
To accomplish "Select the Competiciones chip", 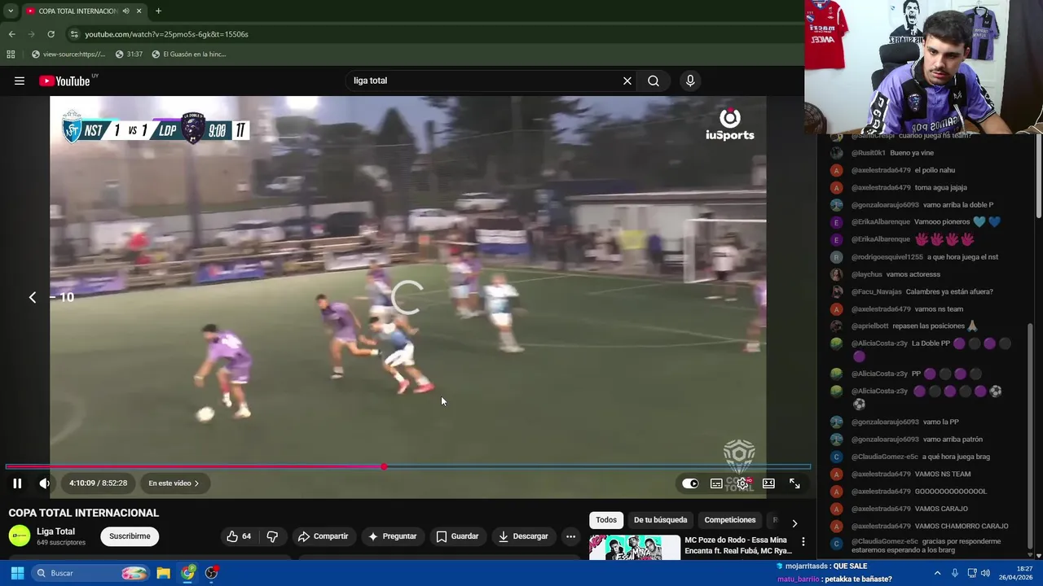I will pos(730,520).
